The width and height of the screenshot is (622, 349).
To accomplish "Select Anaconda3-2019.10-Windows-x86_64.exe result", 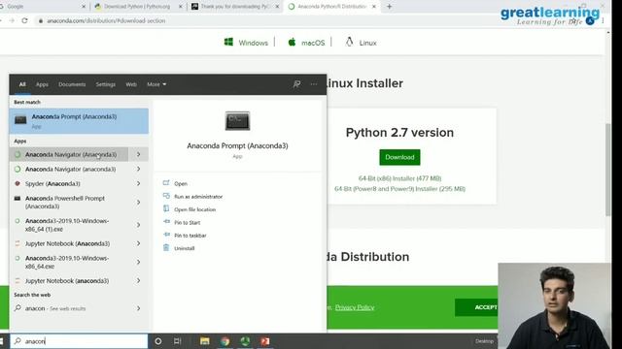I will click(69, 262).
